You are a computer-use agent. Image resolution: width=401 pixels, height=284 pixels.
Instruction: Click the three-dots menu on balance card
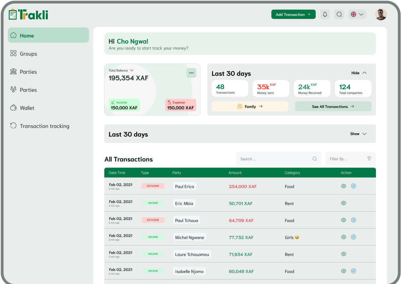point(191,73)
